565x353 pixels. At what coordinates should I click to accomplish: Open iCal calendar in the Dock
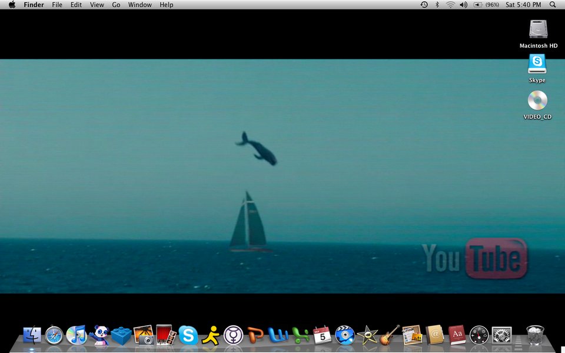point(322,335)
